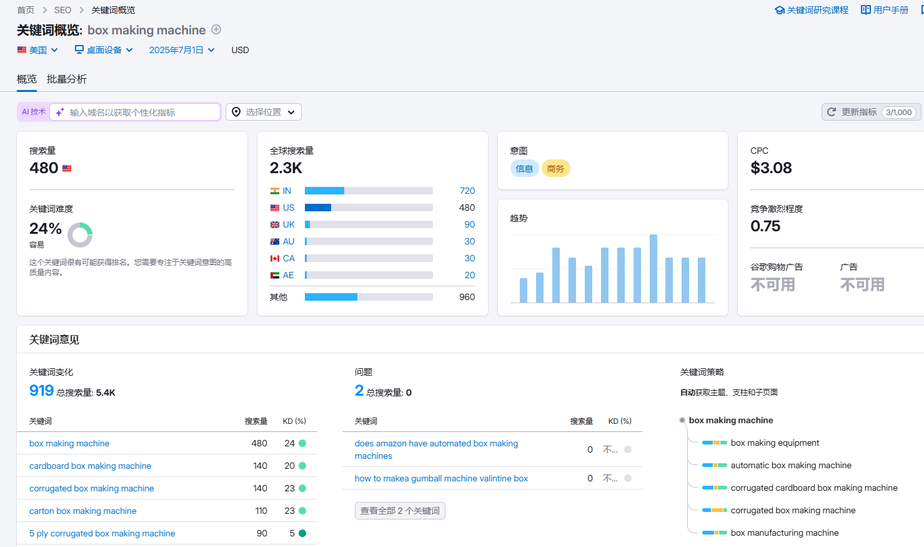The image size is (924, 547).
Task: Click the US volume progress bar
Action: point(369,208)
